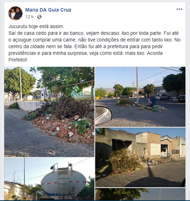Click the "Jucurutu hoje está assim." text line
The width and height of the screenshot is (190, 201).
(x=36, y=26)
